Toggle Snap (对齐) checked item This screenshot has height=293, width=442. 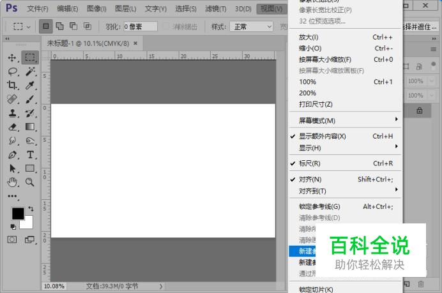click(x=345, y=179)
